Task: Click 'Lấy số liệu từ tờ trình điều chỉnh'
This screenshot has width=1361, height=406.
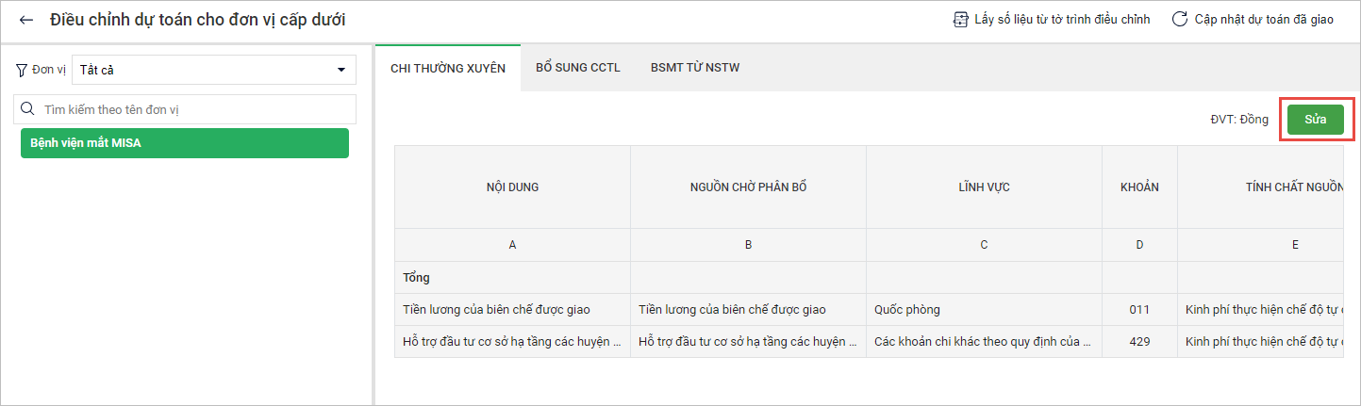Action: coord(1061,20)
